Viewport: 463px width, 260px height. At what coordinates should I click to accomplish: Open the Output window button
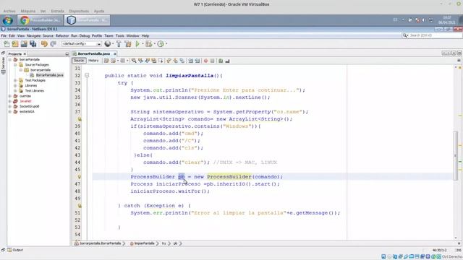pos(15,250)
